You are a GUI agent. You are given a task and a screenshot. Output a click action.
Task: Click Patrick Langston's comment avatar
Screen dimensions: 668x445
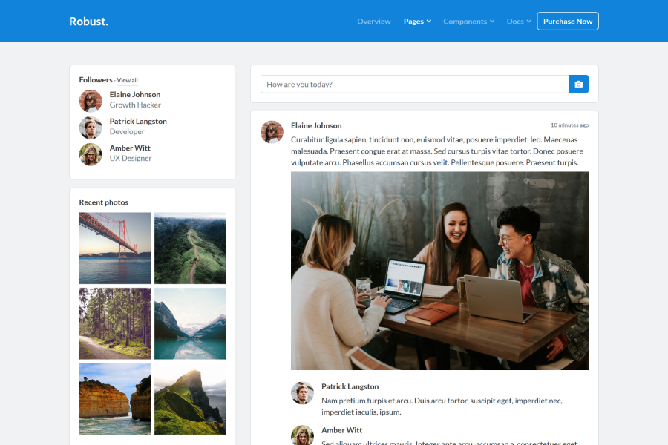(302, 393)
